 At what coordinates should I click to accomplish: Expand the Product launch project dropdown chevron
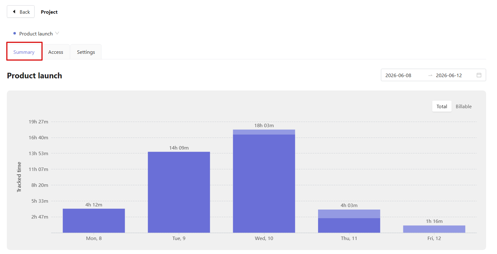pos(57,33)
